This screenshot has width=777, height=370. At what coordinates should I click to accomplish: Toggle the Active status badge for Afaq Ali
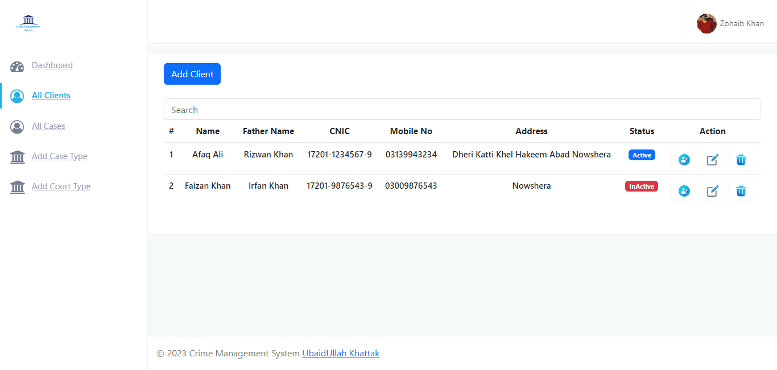tap(642, 155)
